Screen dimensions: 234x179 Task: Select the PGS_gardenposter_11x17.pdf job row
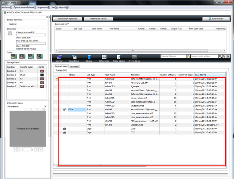coord(139,121)
